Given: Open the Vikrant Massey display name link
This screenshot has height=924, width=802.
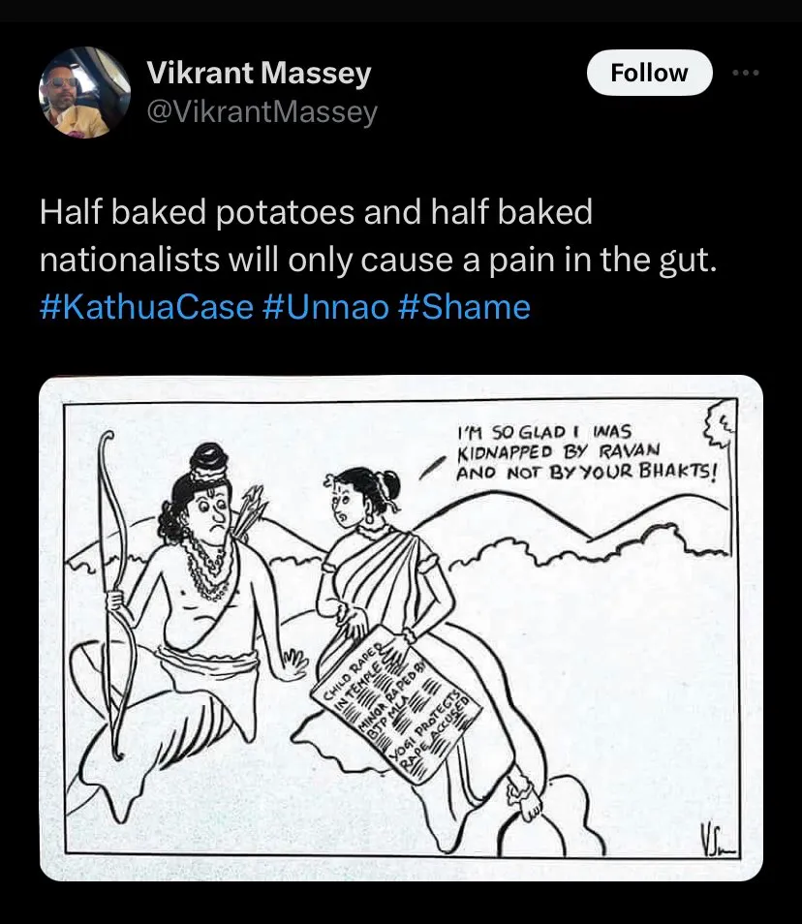Looking at the screenshot, I should coord(259,73).
